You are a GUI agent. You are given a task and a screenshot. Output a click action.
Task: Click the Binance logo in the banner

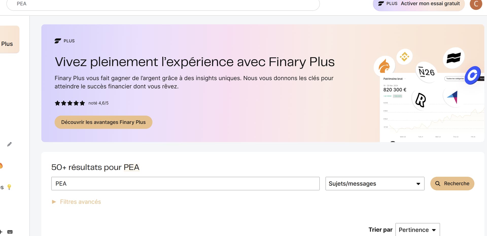(404, 56)
